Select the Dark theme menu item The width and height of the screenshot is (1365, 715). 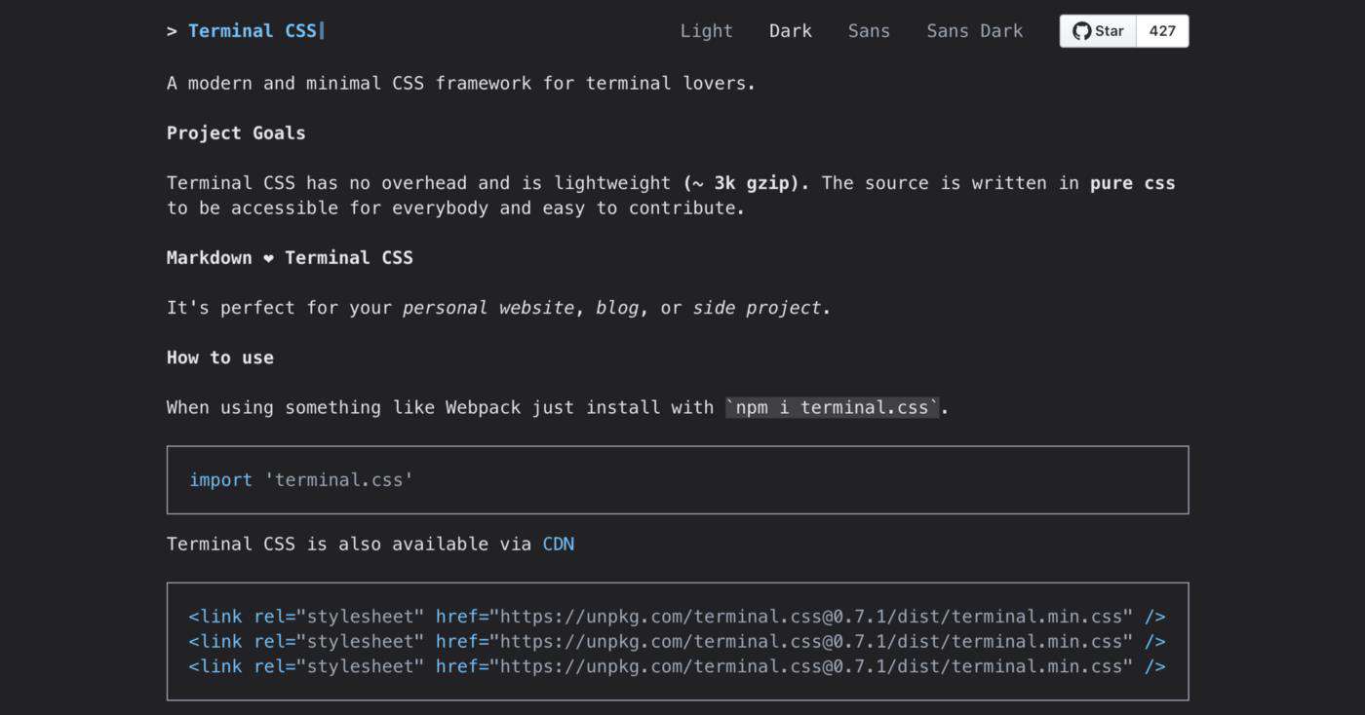coord(791,31)
